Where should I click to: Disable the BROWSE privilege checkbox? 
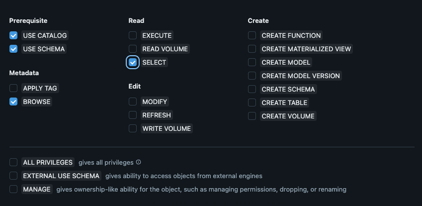(x=13, y=102)
